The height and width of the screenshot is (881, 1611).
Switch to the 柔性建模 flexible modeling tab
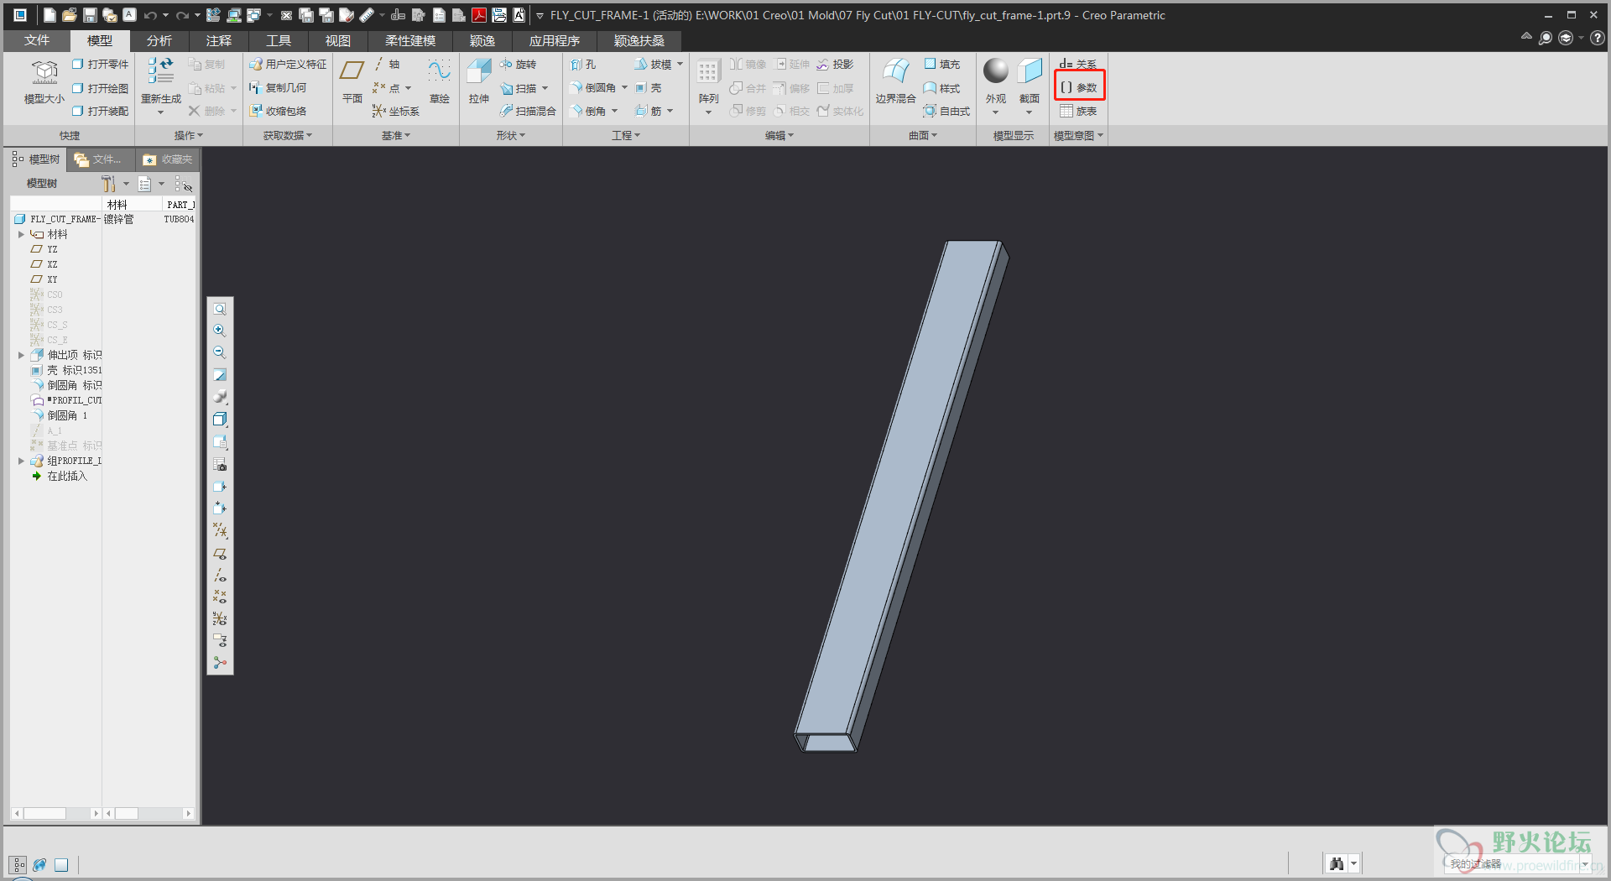[410, 40]
